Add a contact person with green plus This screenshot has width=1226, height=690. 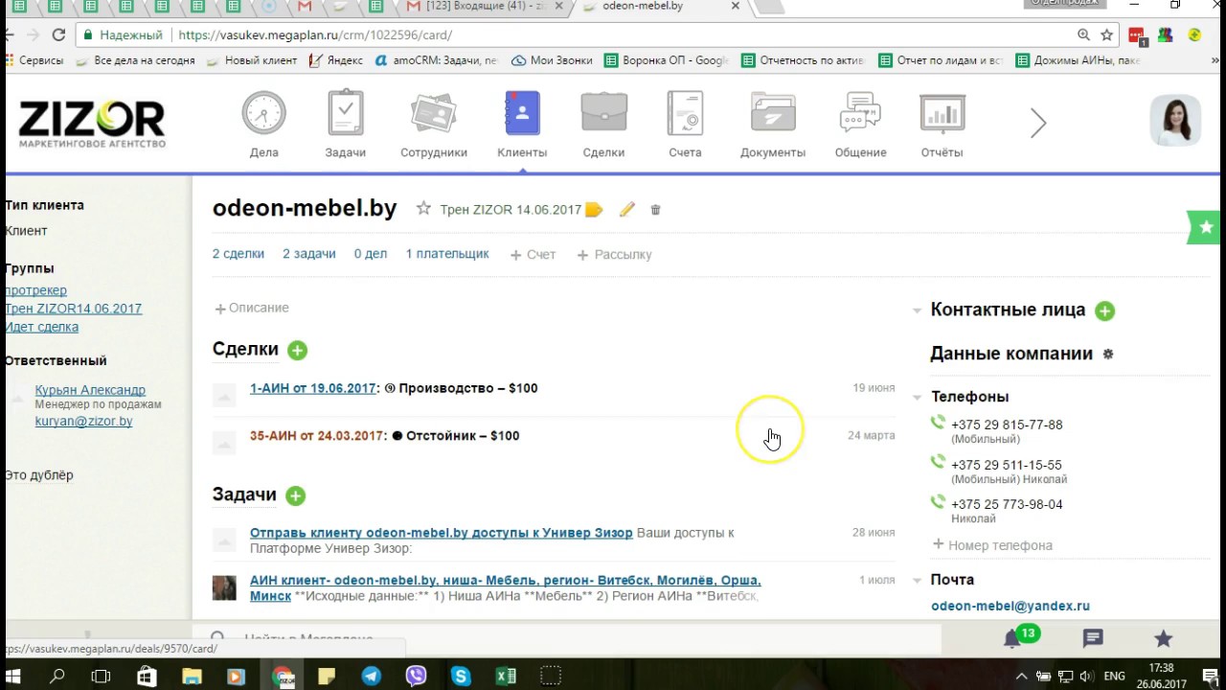click(1105, 310)
